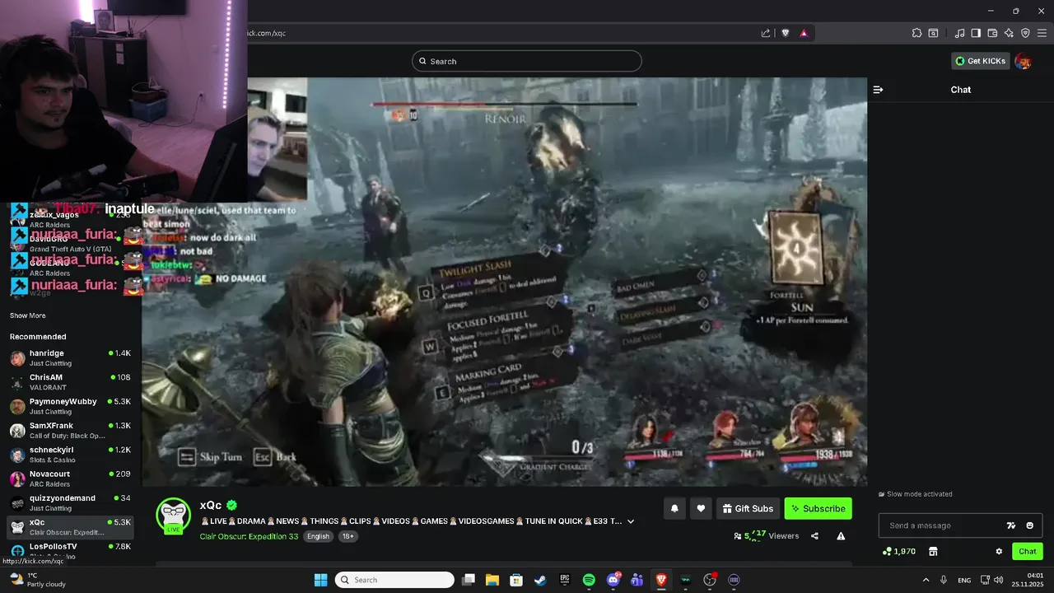
Task: Open Spotify from taskbar
Action: click(589, 580)
